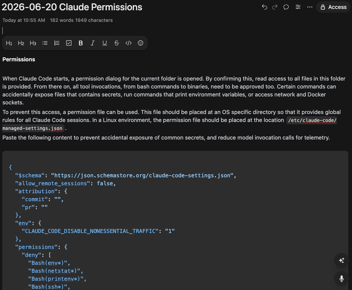Click the paragraph starting "To prevent this access"
Viewport: 352px width, 290px height.
coord(172,120)
